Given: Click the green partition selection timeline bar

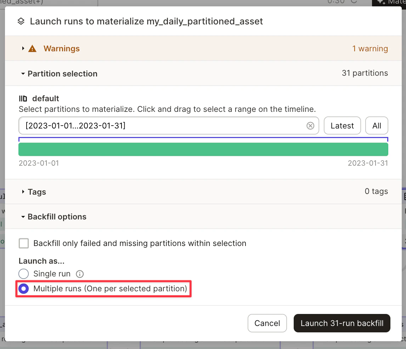Looking at the screenshot, I should click(203, 149).
